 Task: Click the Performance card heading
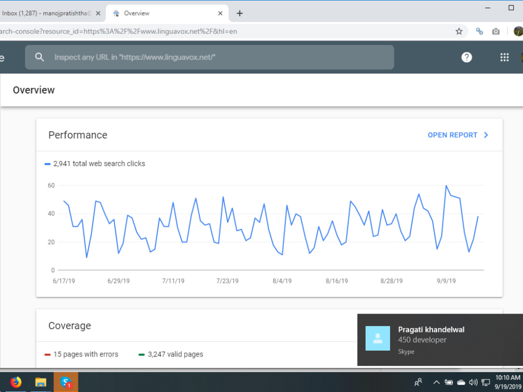coord(78,135)
